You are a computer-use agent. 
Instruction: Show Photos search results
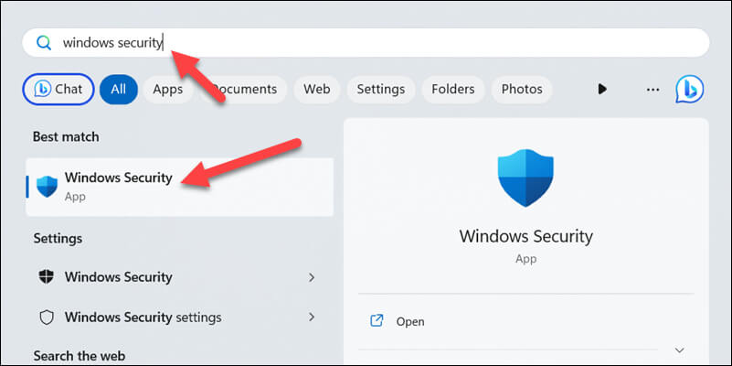coord(522,90)
